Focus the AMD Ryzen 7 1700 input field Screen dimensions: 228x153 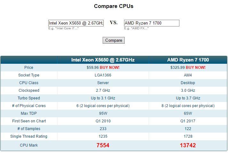pos(152,23)
